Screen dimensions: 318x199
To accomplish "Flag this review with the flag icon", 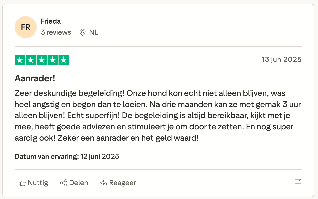I will 298,183.
